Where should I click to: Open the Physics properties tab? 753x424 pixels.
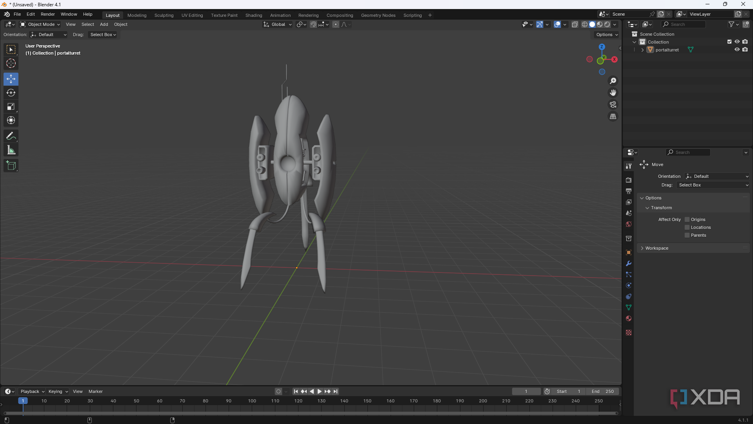pos(629,285)
